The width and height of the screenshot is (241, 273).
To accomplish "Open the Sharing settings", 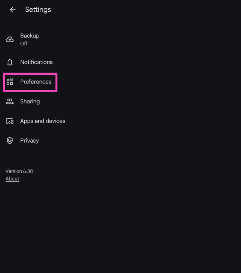I will (x=121, y=101).
